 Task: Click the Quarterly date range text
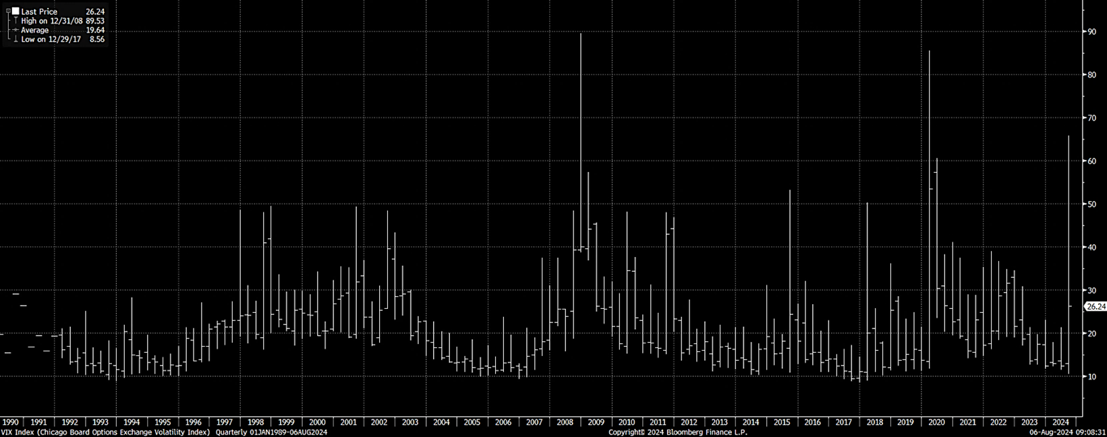(271, 432)
